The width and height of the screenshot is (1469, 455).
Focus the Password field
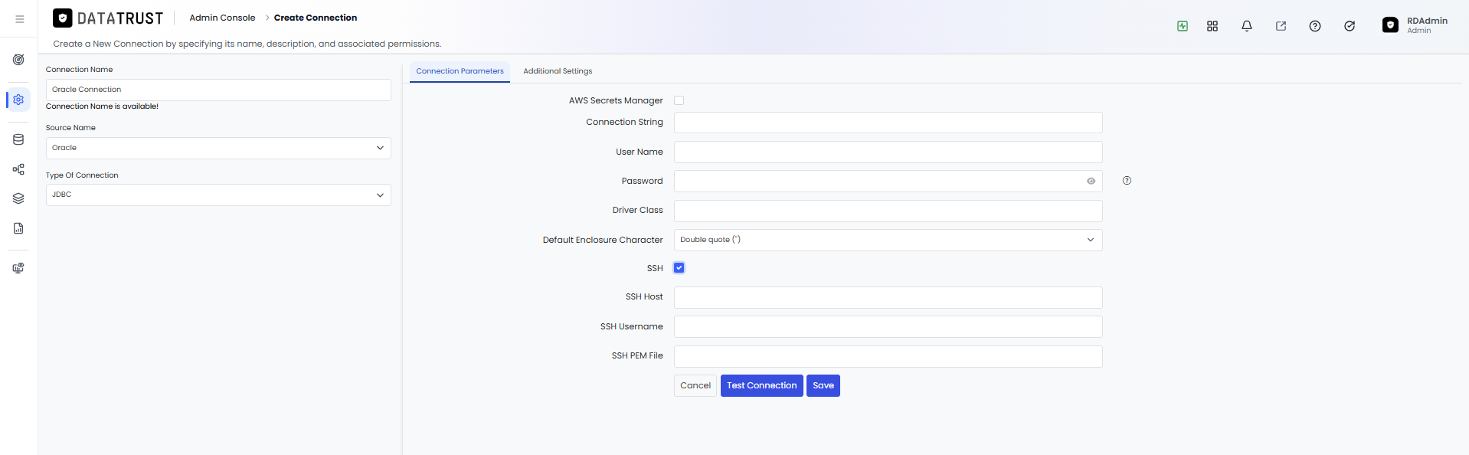[888, 182]
